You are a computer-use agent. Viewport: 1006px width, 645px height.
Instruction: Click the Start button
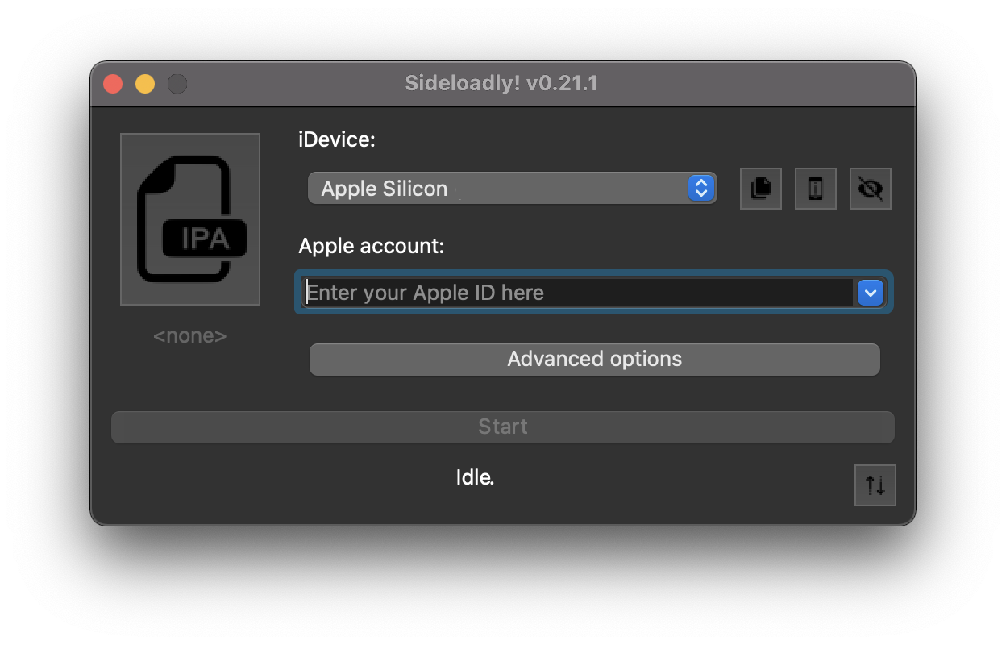point(503,427)
